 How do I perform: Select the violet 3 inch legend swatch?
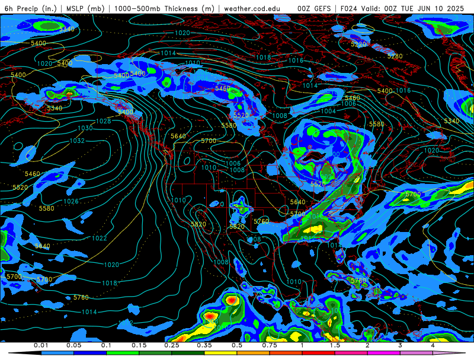417,353
